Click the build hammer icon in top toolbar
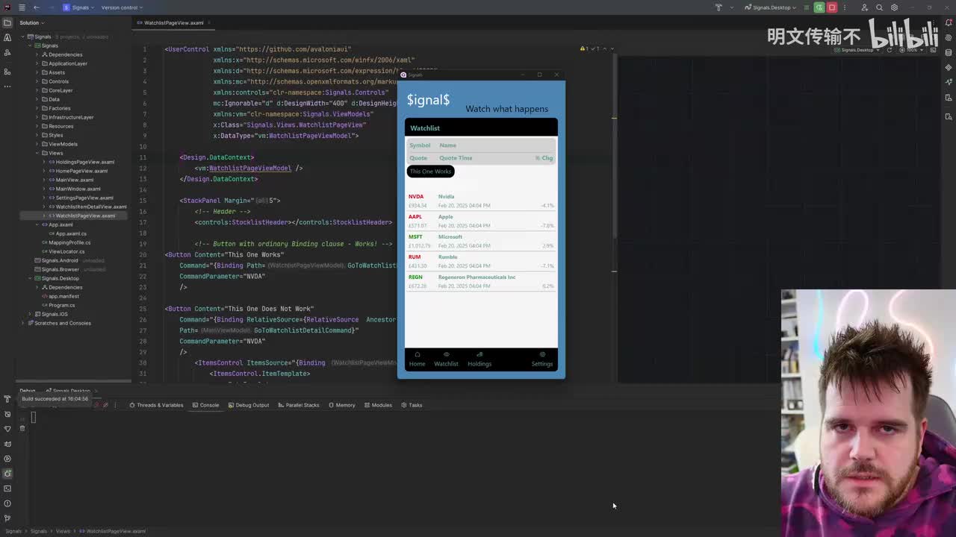The image size is (956, 537). (718, 7)
